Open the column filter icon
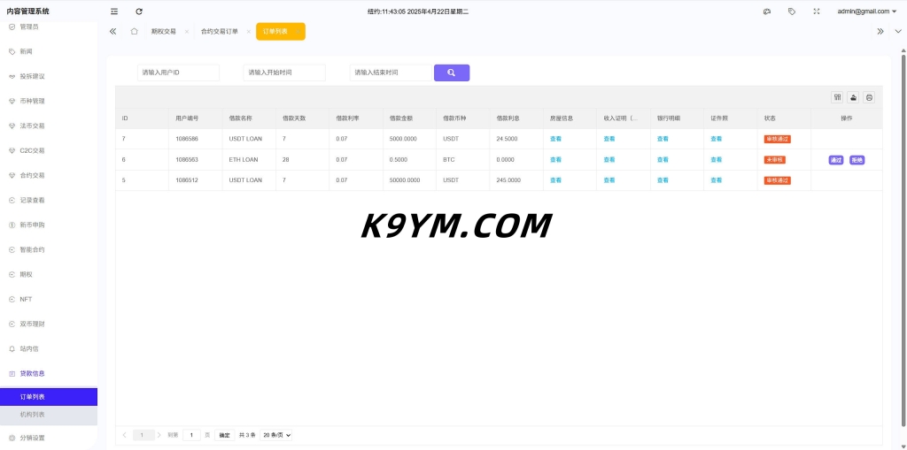Viewport: 907px width, 450px height. 837,97
